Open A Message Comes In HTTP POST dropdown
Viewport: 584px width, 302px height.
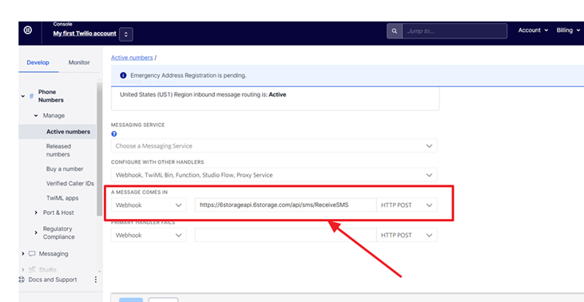pos(407,205)
